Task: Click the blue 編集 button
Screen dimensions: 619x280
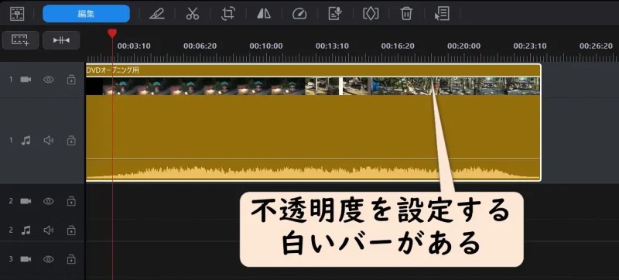Action: tap(86, 14)
